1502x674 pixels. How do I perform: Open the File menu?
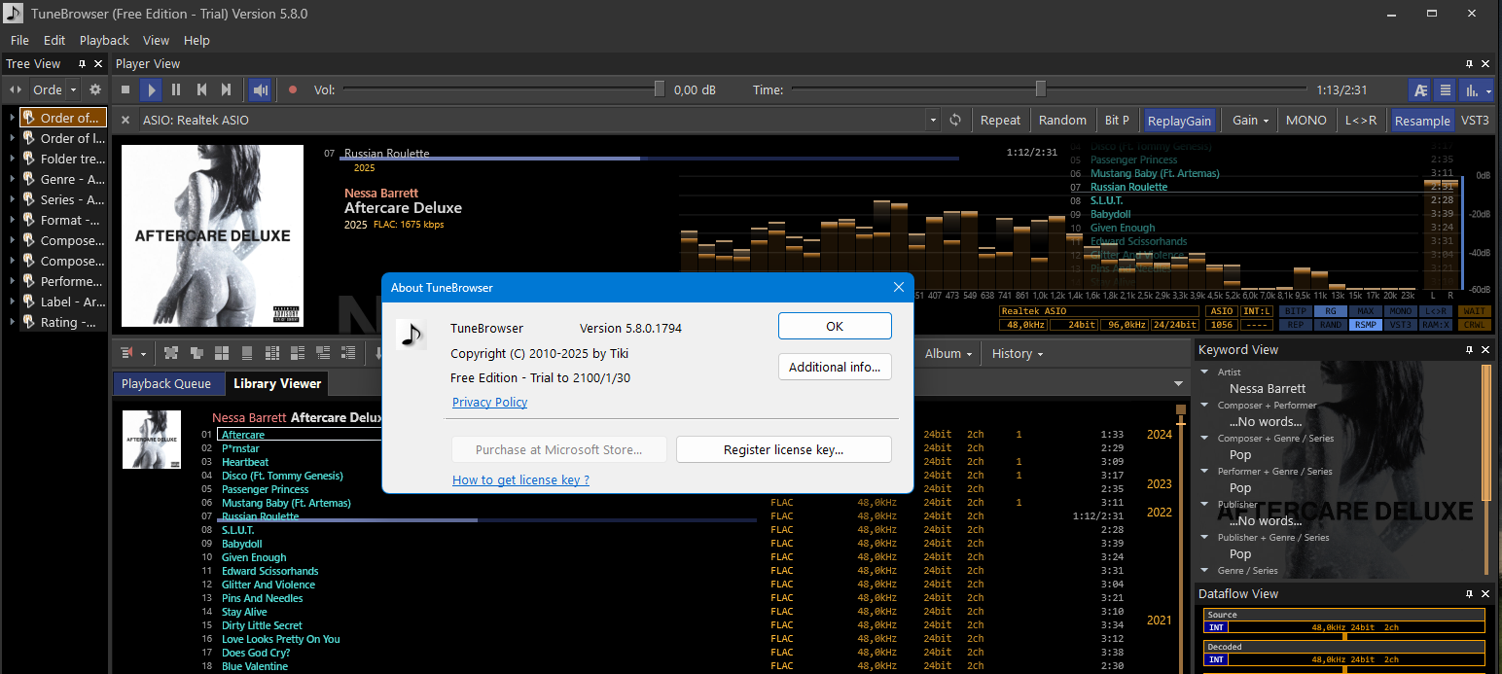pos(19,40)
